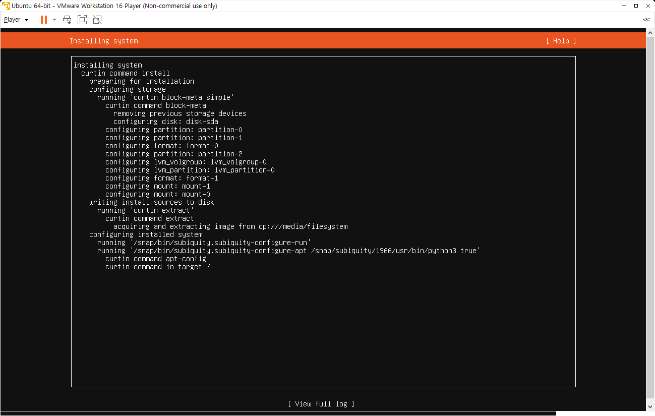Screen dimensions: 655x416
Task: Click 'configuring partition: partition-0' line
Action: pos(174,130)
